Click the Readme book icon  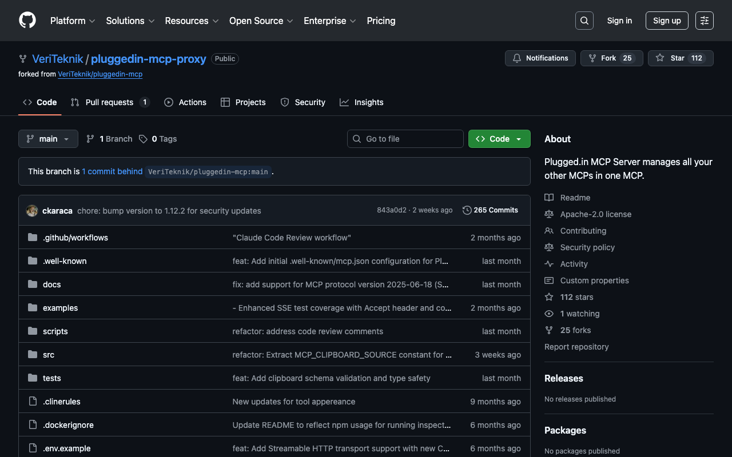(549, 198)
